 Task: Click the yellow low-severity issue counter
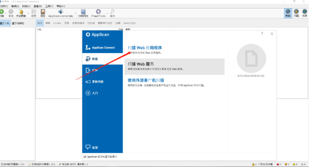coord(295,164)
